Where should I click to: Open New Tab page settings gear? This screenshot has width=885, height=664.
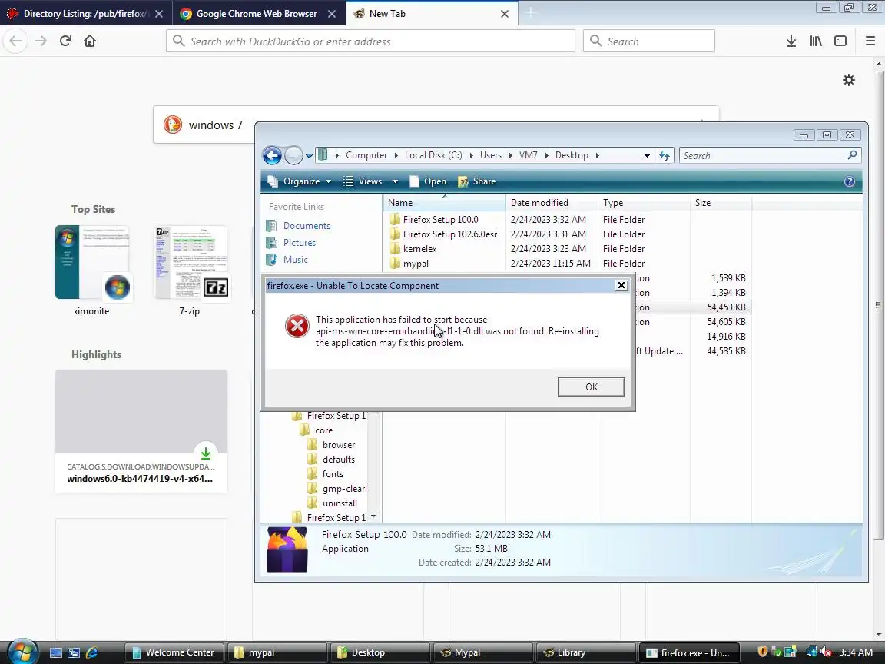(x=849, y=80)
